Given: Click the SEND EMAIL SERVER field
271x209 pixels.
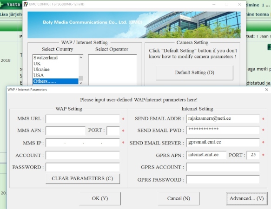Looking at the screenshot, I should [223, 143].
